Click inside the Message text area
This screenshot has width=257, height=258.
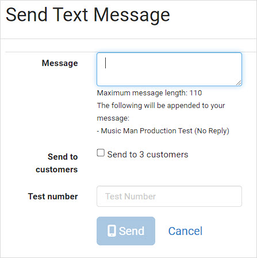pyautogui.click(x=169, y=69)
